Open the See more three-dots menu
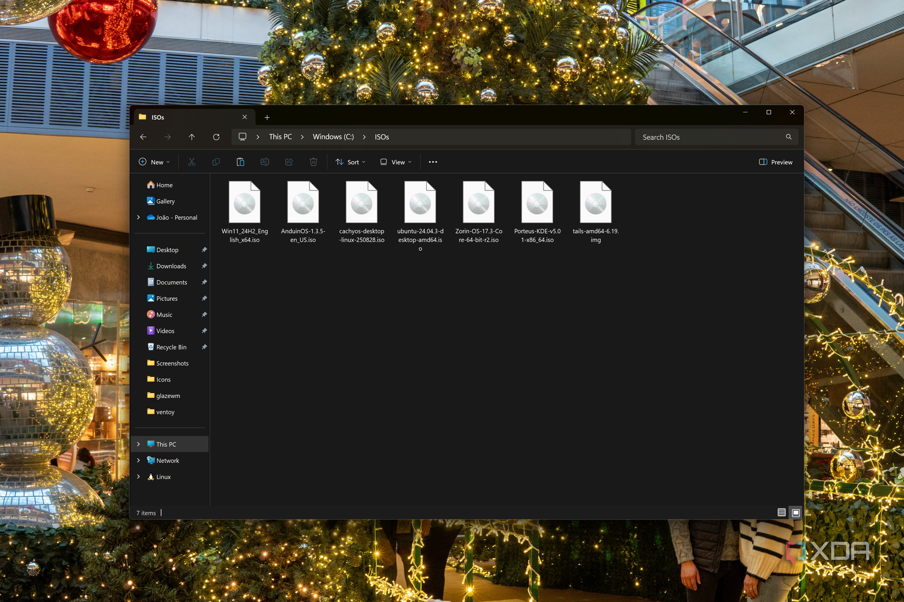Image resolution: width=904 pixels, height=602 pixels. (x=433, y=162)
